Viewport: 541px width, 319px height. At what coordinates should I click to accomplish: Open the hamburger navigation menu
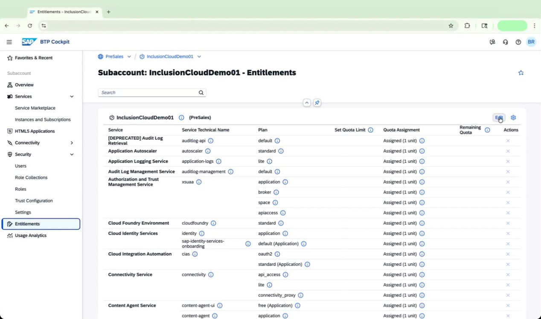9,42
